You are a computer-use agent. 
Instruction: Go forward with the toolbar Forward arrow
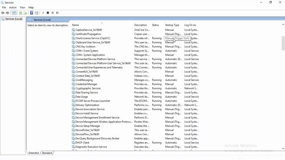tap(8, 13)
